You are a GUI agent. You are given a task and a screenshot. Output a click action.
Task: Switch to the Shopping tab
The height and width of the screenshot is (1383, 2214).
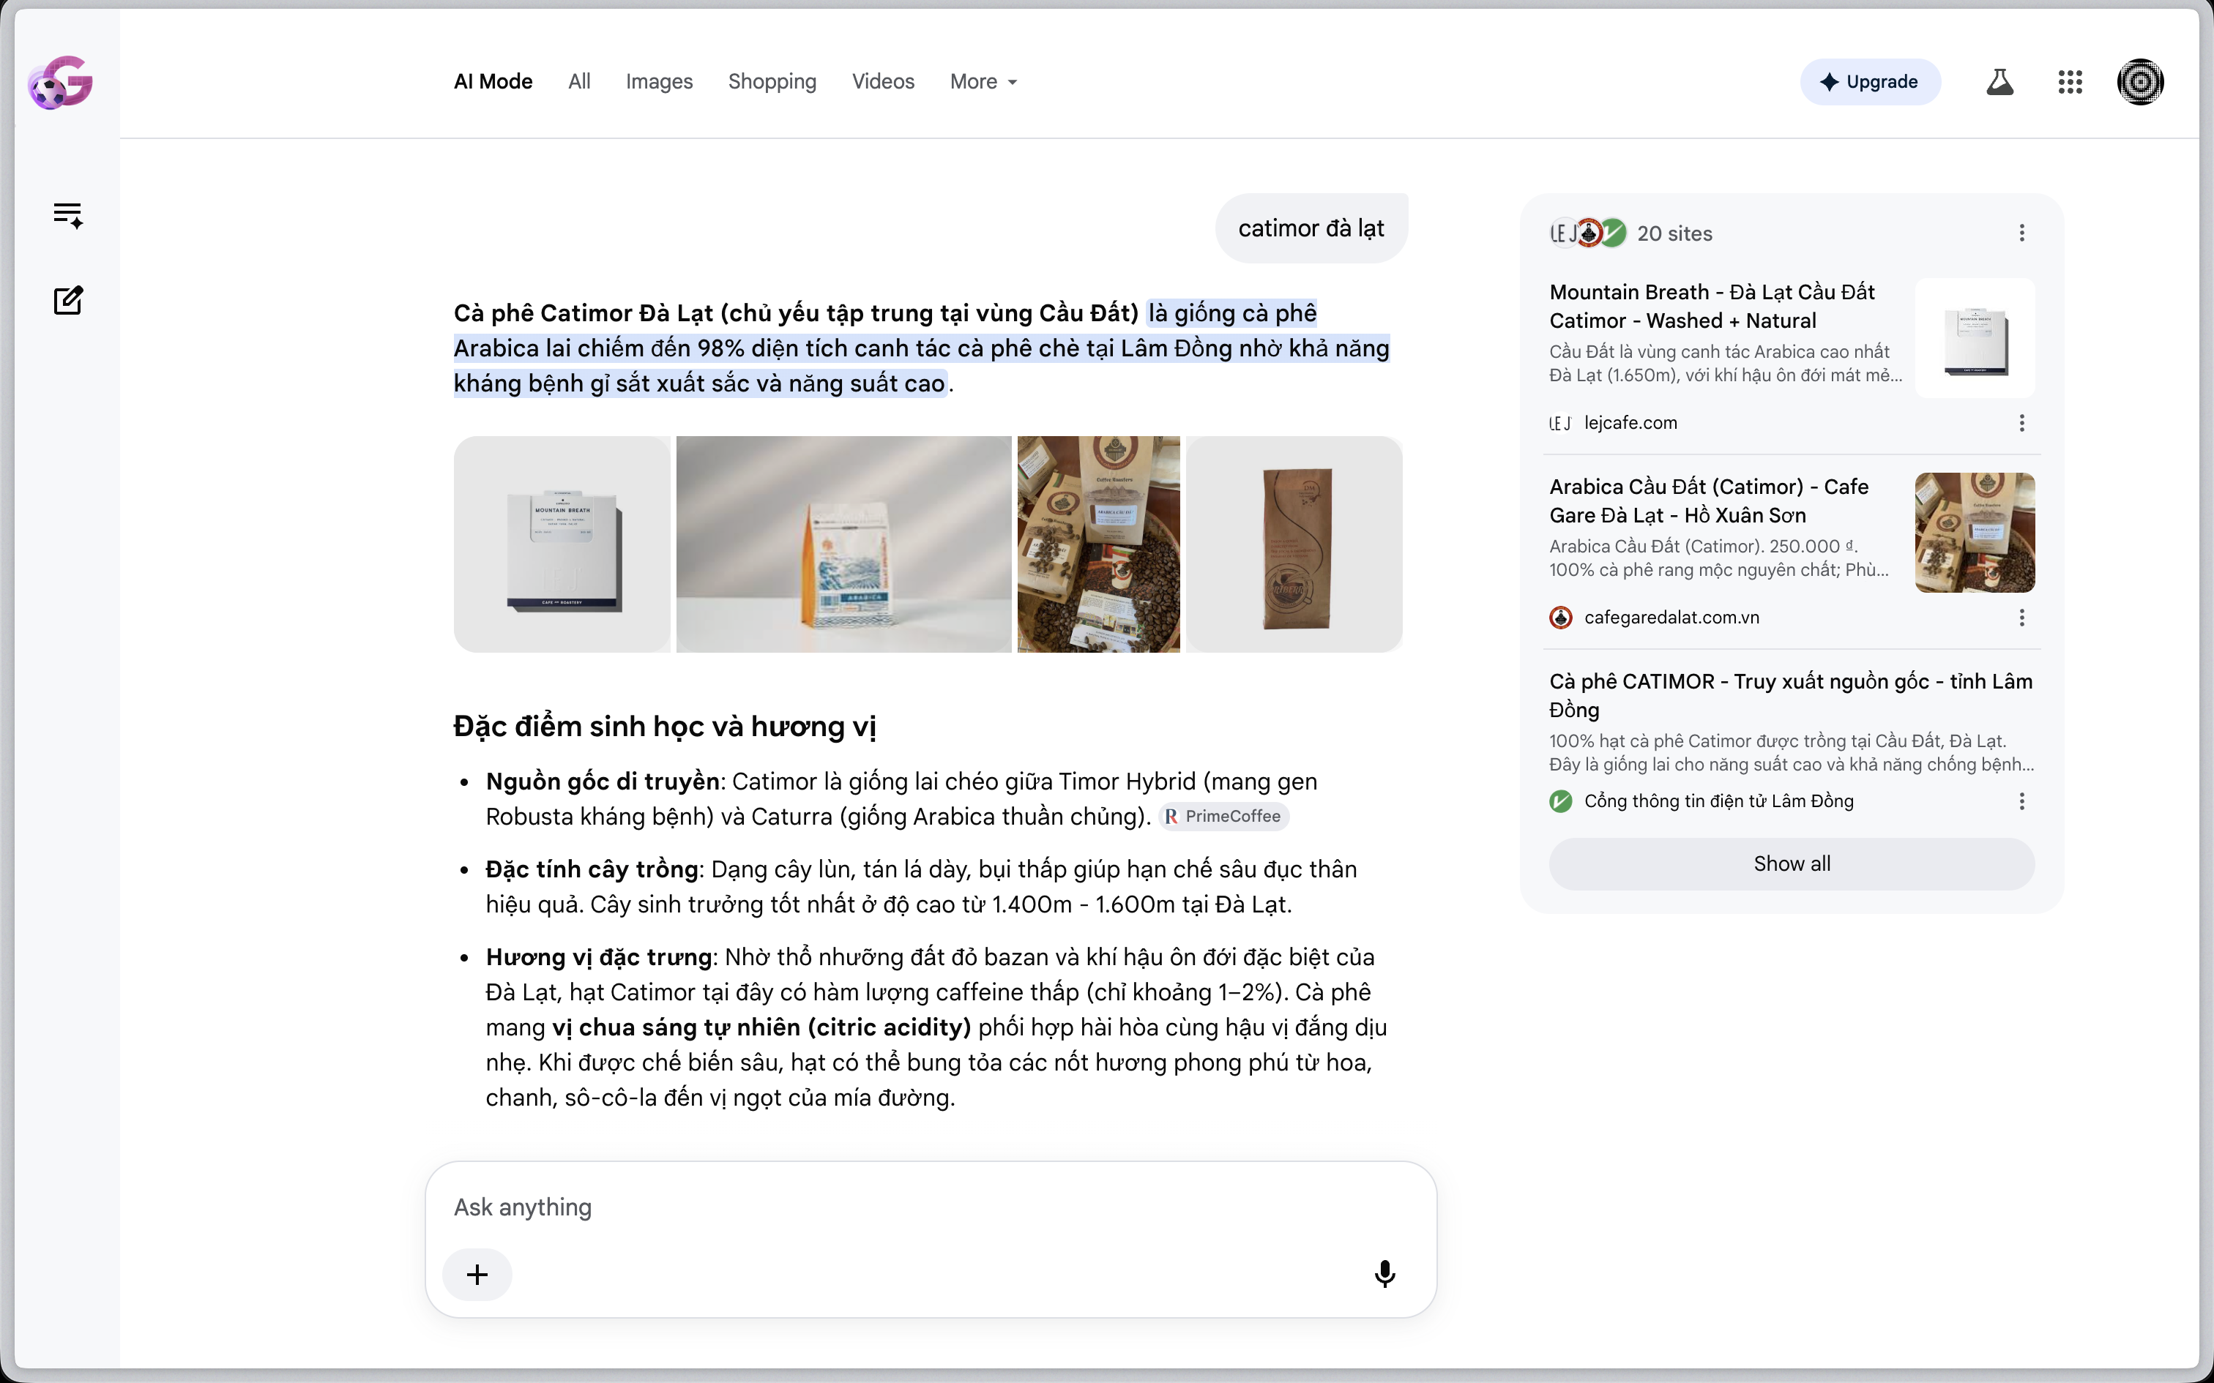coord(772,81)
